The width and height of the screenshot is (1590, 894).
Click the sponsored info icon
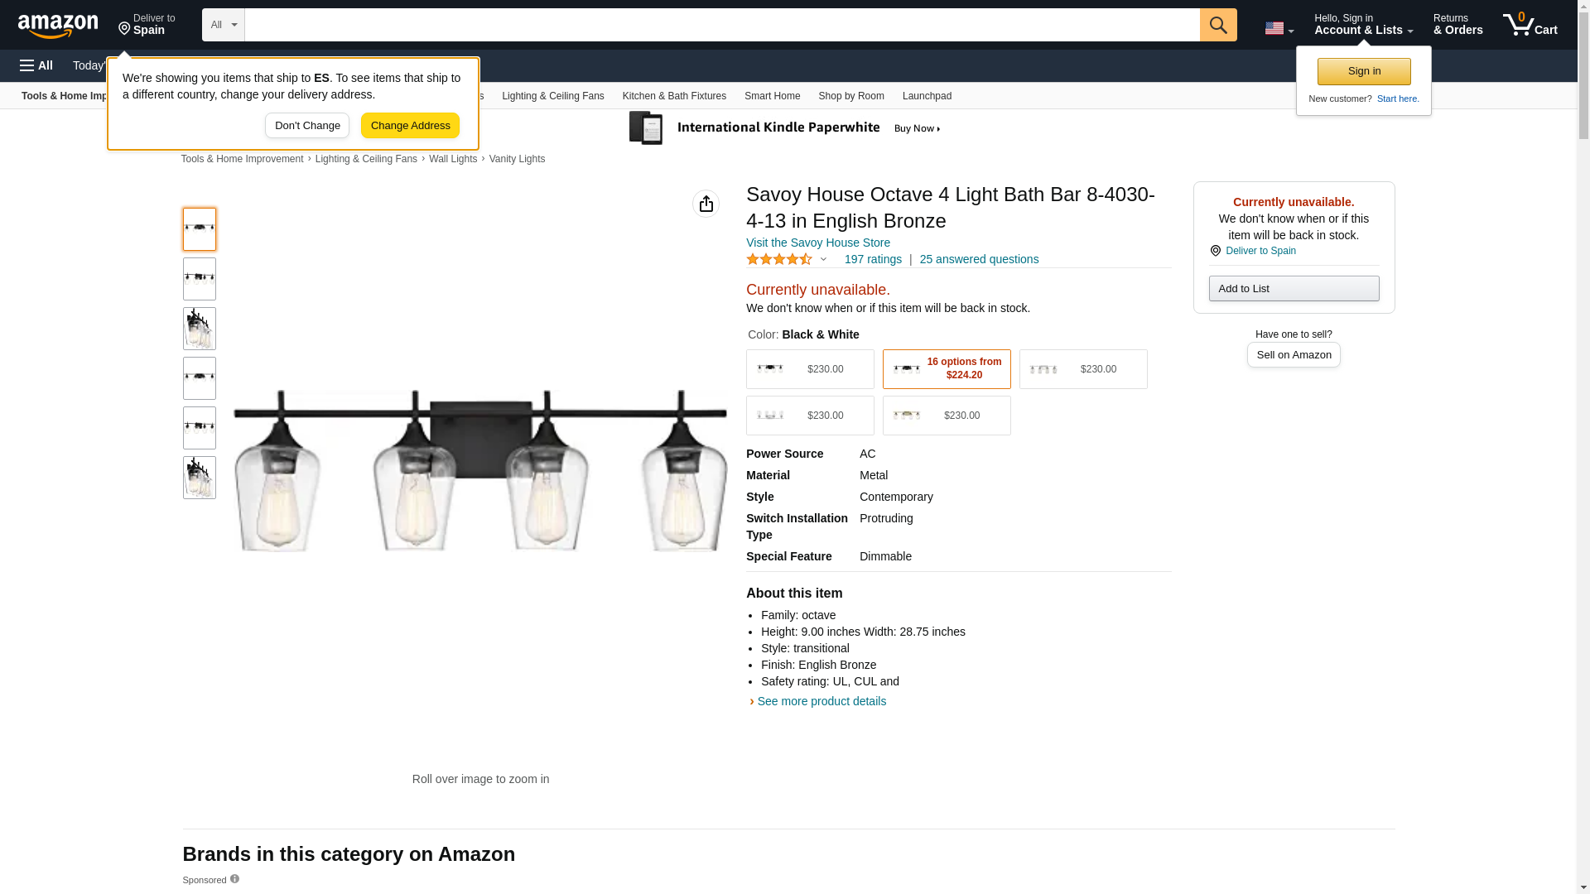[234, 879]
